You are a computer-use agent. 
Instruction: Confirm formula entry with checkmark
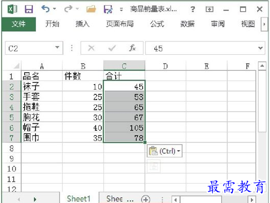(112, 48)
